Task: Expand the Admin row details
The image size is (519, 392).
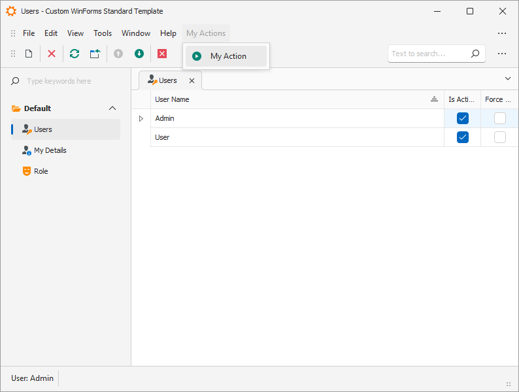Action: click(x=141, y=118)
